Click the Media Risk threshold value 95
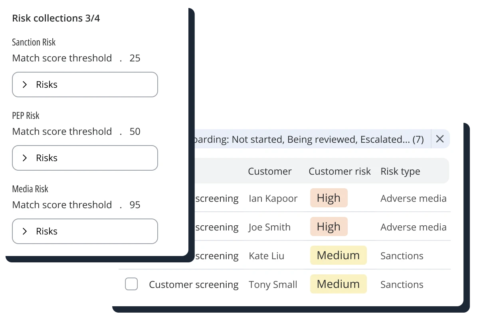This screenshot has height=319, width=479. pyautogui.click(x=135, y=205)
